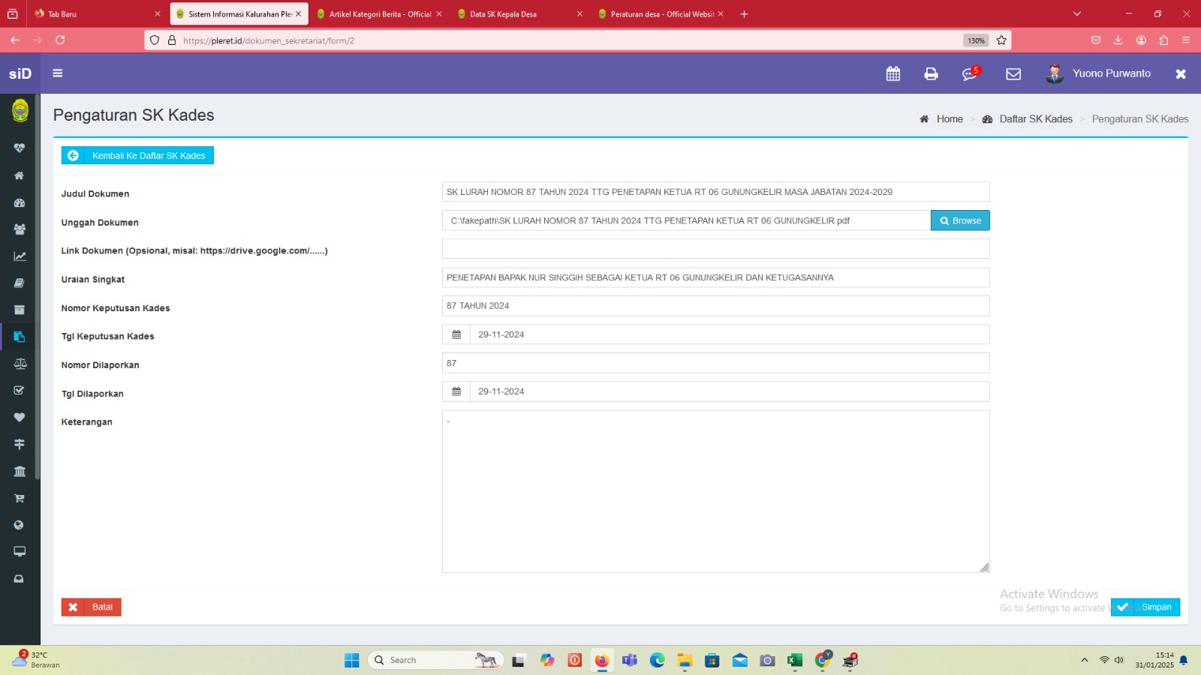1201x675 pixels.
Task: Click taskbar Search box
Action: pyautogui.click(x=435, y=660)
